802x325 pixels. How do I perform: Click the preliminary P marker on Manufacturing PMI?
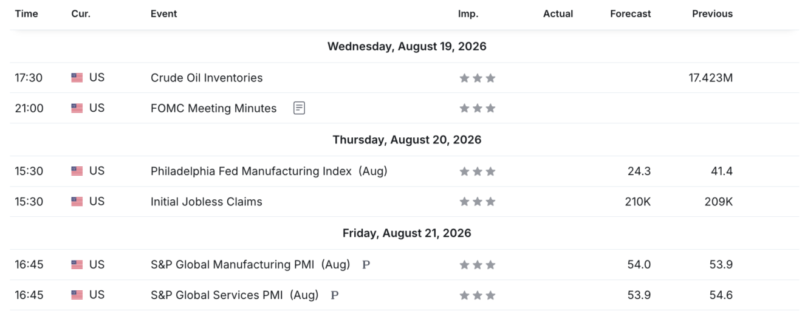[x=366, y=265]
